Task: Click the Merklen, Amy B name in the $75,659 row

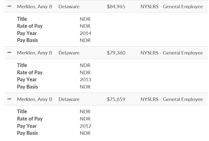Action: tap(34, 99)
